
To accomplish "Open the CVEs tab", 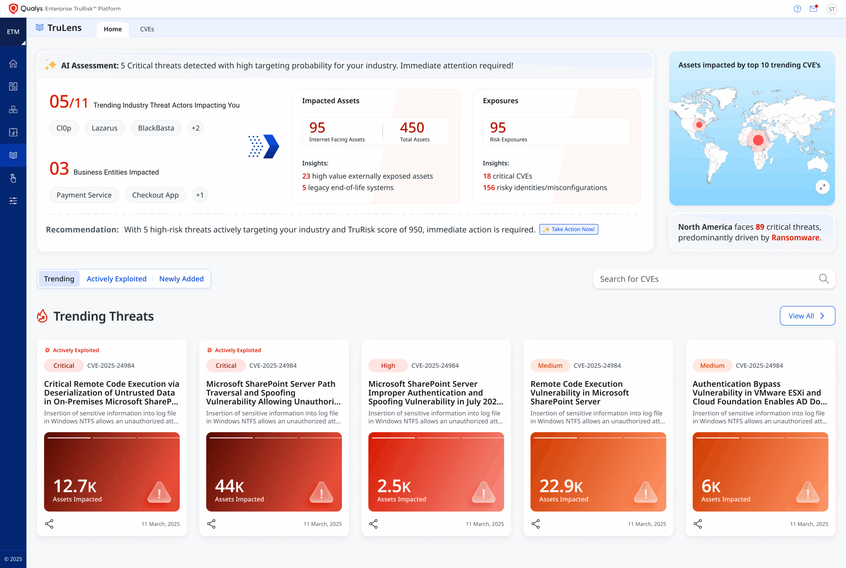I will (147, 29).
